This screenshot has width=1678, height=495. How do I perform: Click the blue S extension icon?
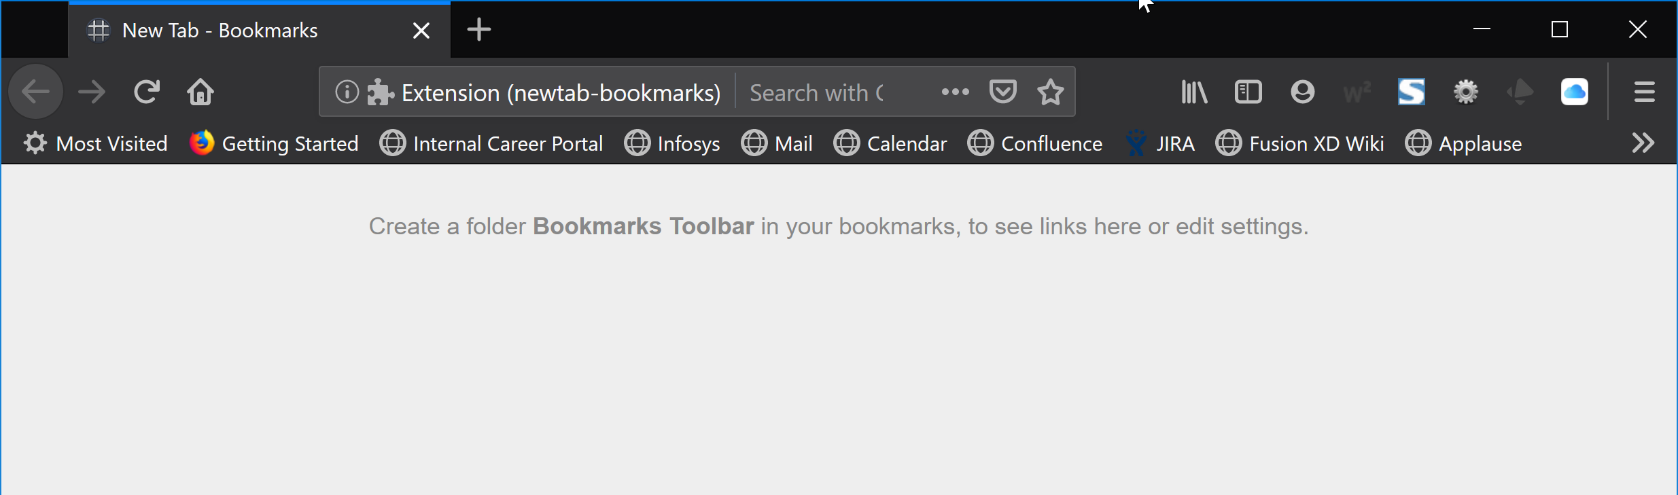click(1411, 92)
